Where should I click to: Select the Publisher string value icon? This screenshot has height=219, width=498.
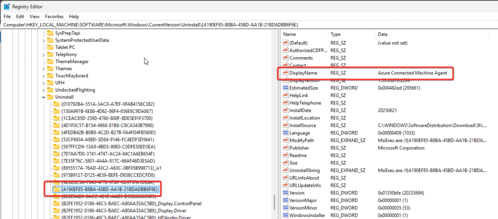click(285, 148)
